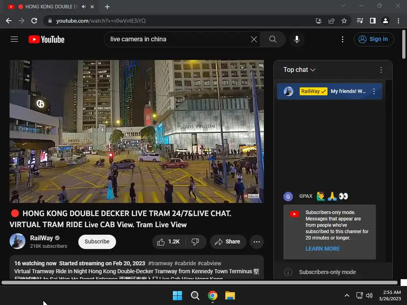Open Chrome's three-dot menu
The height and width of the screenshot is (305, 407).
tap(398, 21)
